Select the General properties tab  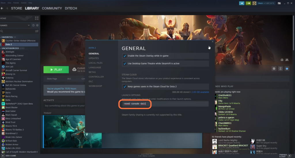(94, 54)
